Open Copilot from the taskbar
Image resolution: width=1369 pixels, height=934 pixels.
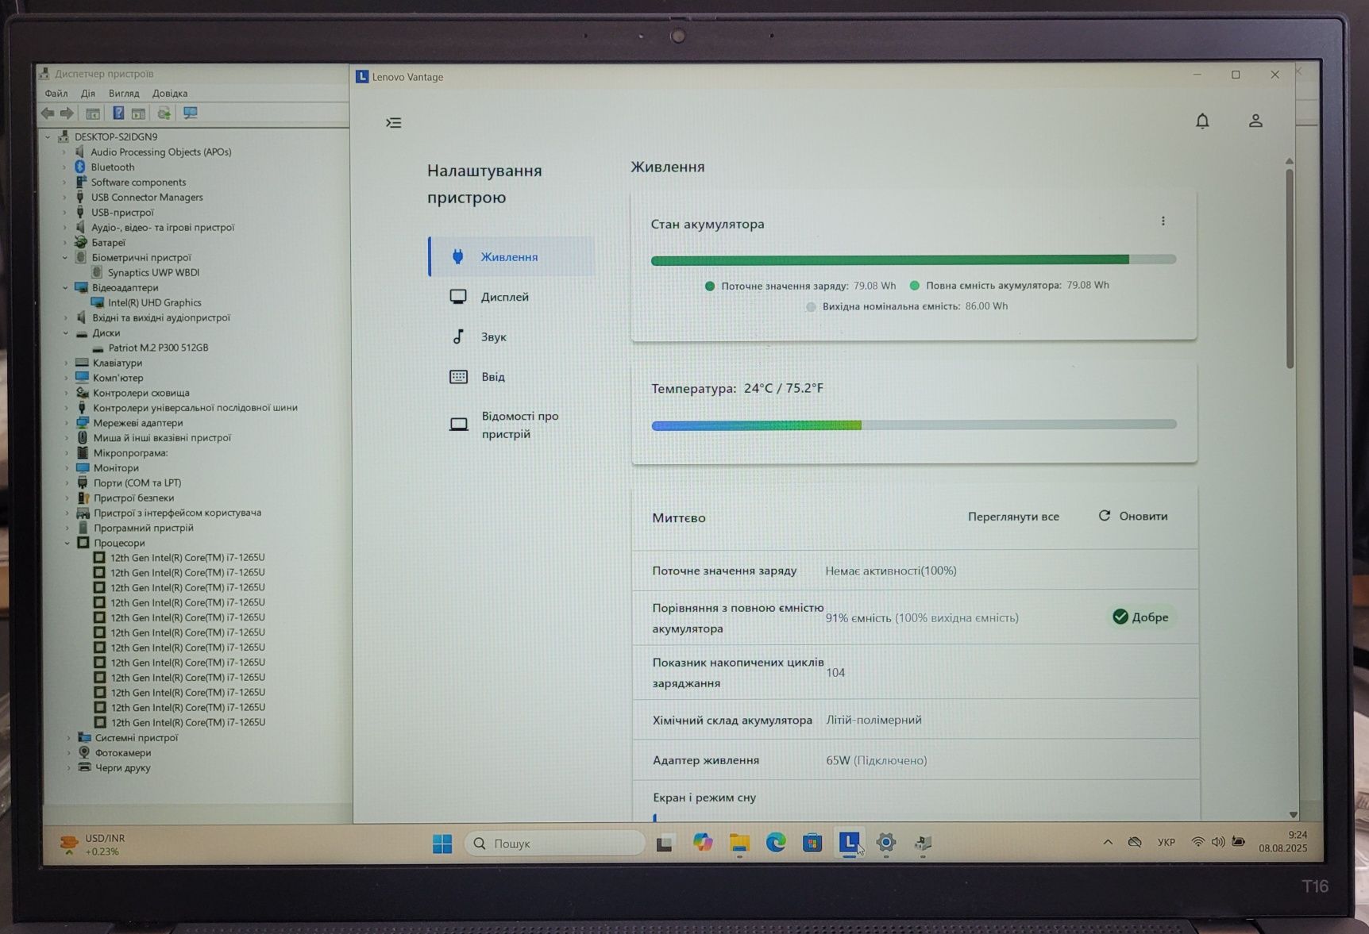click(703, 843)
